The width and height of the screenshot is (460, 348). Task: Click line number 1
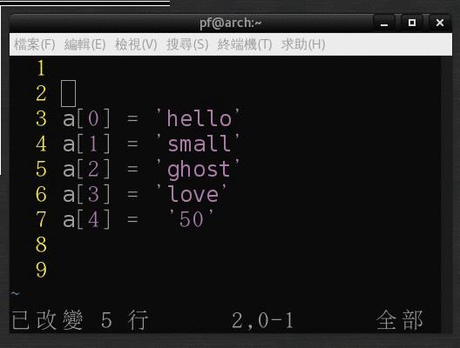pyautogui.click(x=41, y=68)
